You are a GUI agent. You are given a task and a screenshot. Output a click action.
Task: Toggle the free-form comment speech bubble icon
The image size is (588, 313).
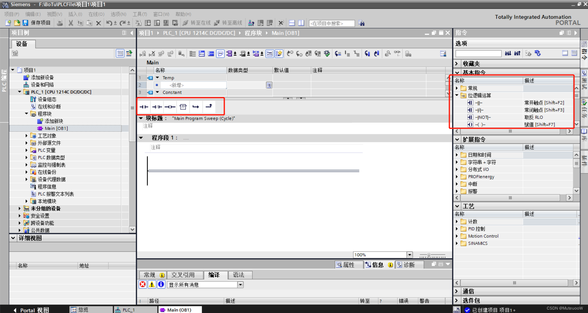click(x=220, y=54)
